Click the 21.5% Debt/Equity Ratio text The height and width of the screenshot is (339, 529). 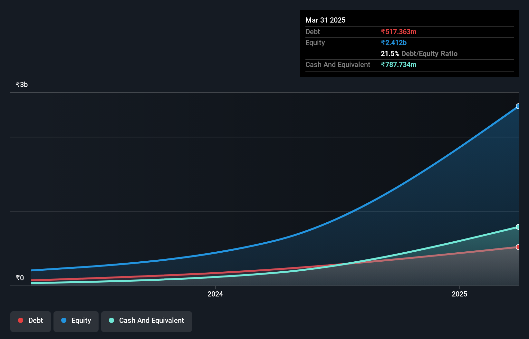(x=419, y=53)
